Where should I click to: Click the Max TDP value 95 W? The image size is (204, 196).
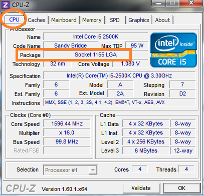click(137, 45)
